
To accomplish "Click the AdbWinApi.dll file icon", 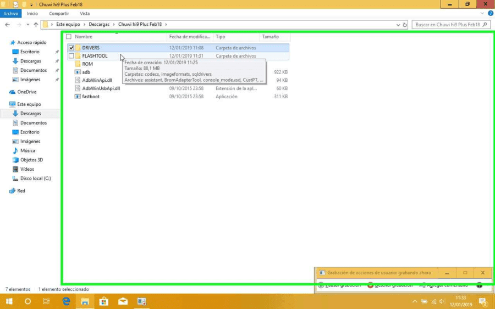I will (x=78, y=80).
